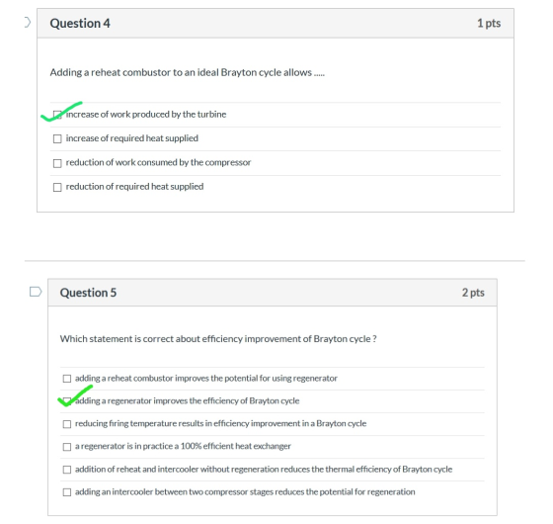Flag Question 4 with bookmark icon
This screenshot has width=553, height=524.
[x=27, y=22]
